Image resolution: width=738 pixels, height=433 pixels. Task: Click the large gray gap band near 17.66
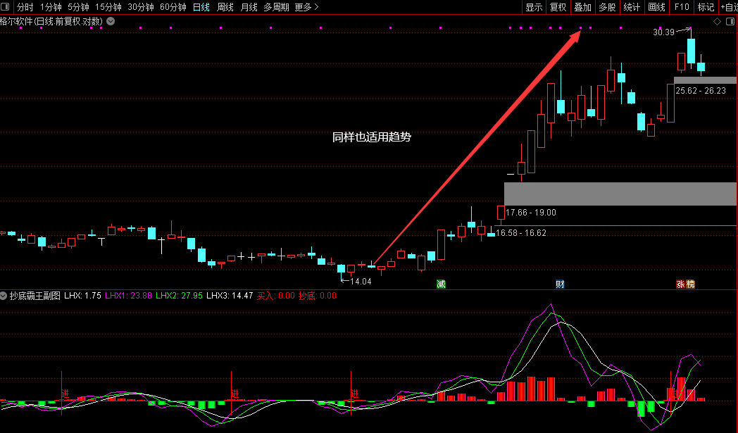point(620,194)
